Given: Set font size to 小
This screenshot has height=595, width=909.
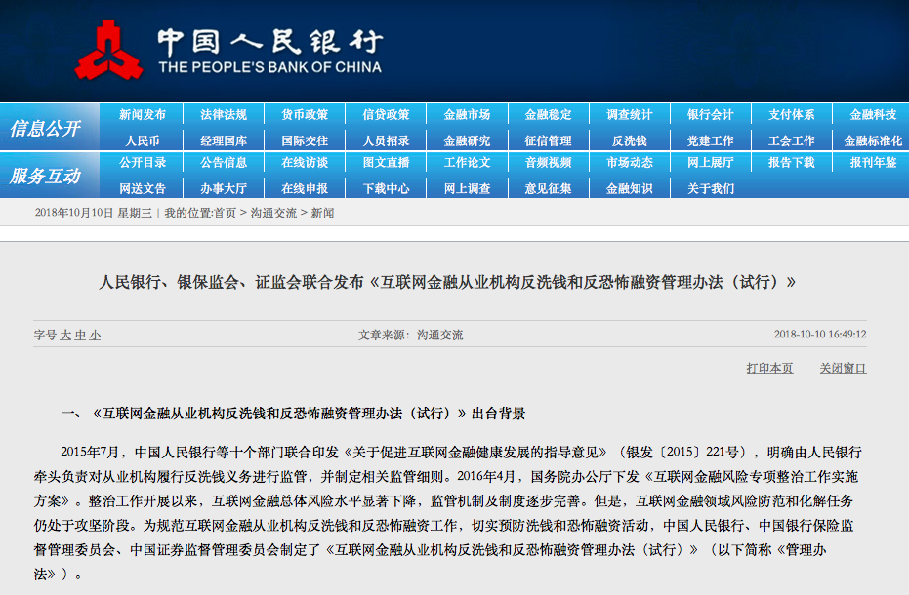Looking at the screenshot, I should point(95,335).
